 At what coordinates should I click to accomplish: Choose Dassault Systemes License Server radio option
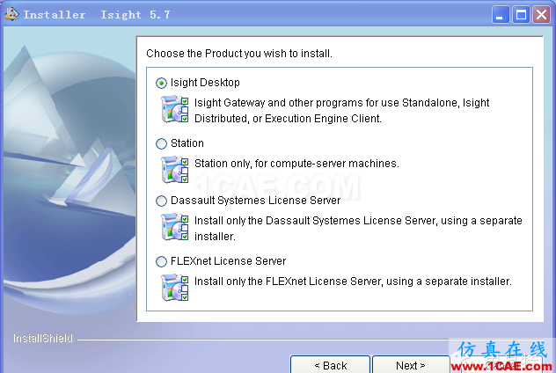[161, 201]
